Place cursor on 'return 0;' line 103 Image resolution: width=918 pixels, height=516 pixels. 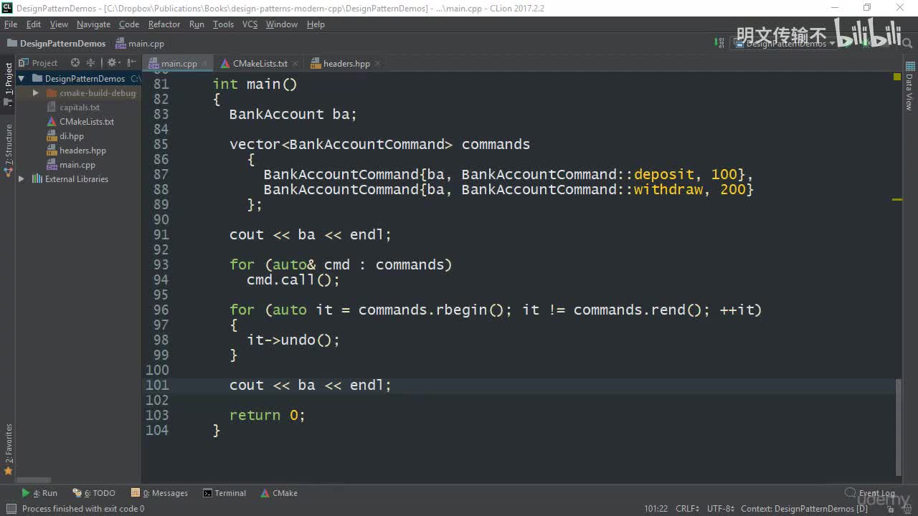coord(268,415)
